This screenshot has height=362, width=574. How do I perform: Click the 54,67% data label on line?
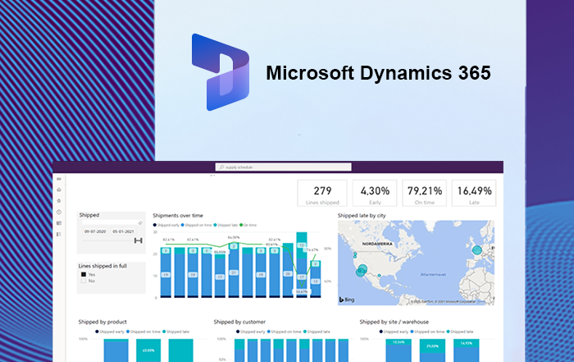[x=301, y=291]
